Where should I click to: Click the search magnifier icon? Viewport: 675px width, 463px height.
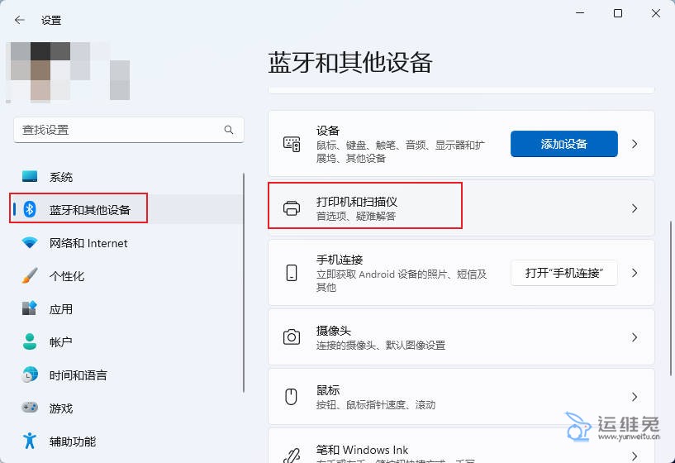tap(229, 130)
